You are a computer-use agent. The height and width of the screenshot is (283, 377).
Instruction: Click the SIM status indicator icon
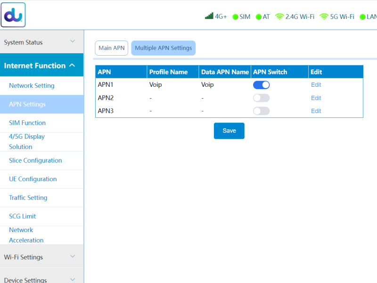[235, 17]
